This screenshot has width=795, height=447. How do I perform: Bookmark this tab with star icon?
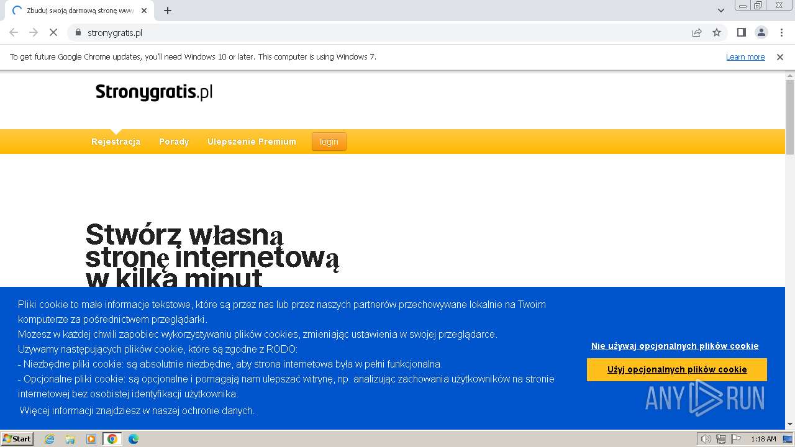click(717, 32)
